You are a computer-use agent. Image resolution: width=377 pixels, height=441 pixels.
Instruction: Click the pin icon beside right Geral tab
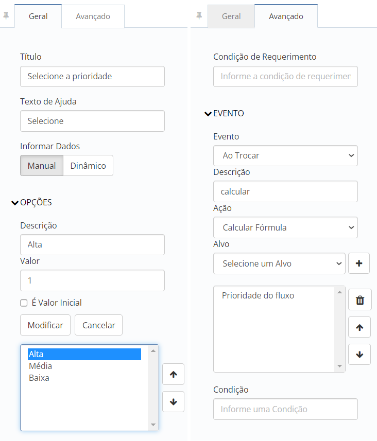(x=199, y=16)
